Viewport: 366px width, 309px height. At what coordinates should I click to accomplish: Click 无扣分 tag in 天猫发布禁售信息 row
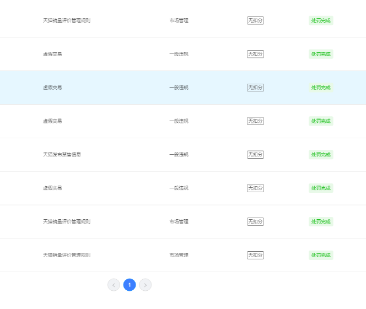coord(255,154)
